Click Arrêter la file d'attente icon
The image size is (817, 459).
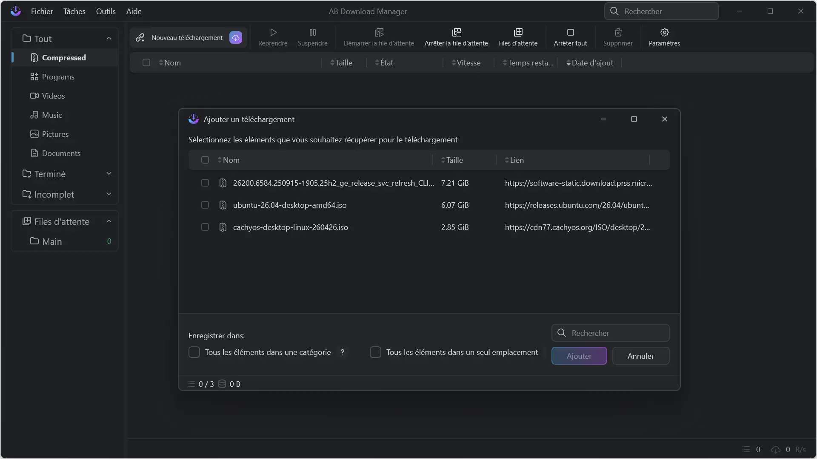tap(456, 32)
